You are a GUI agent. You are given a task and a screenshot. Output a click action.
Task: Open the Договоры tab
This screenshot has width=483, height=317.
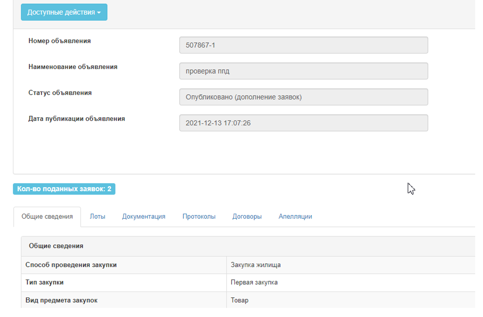click(x=247, y=217)
